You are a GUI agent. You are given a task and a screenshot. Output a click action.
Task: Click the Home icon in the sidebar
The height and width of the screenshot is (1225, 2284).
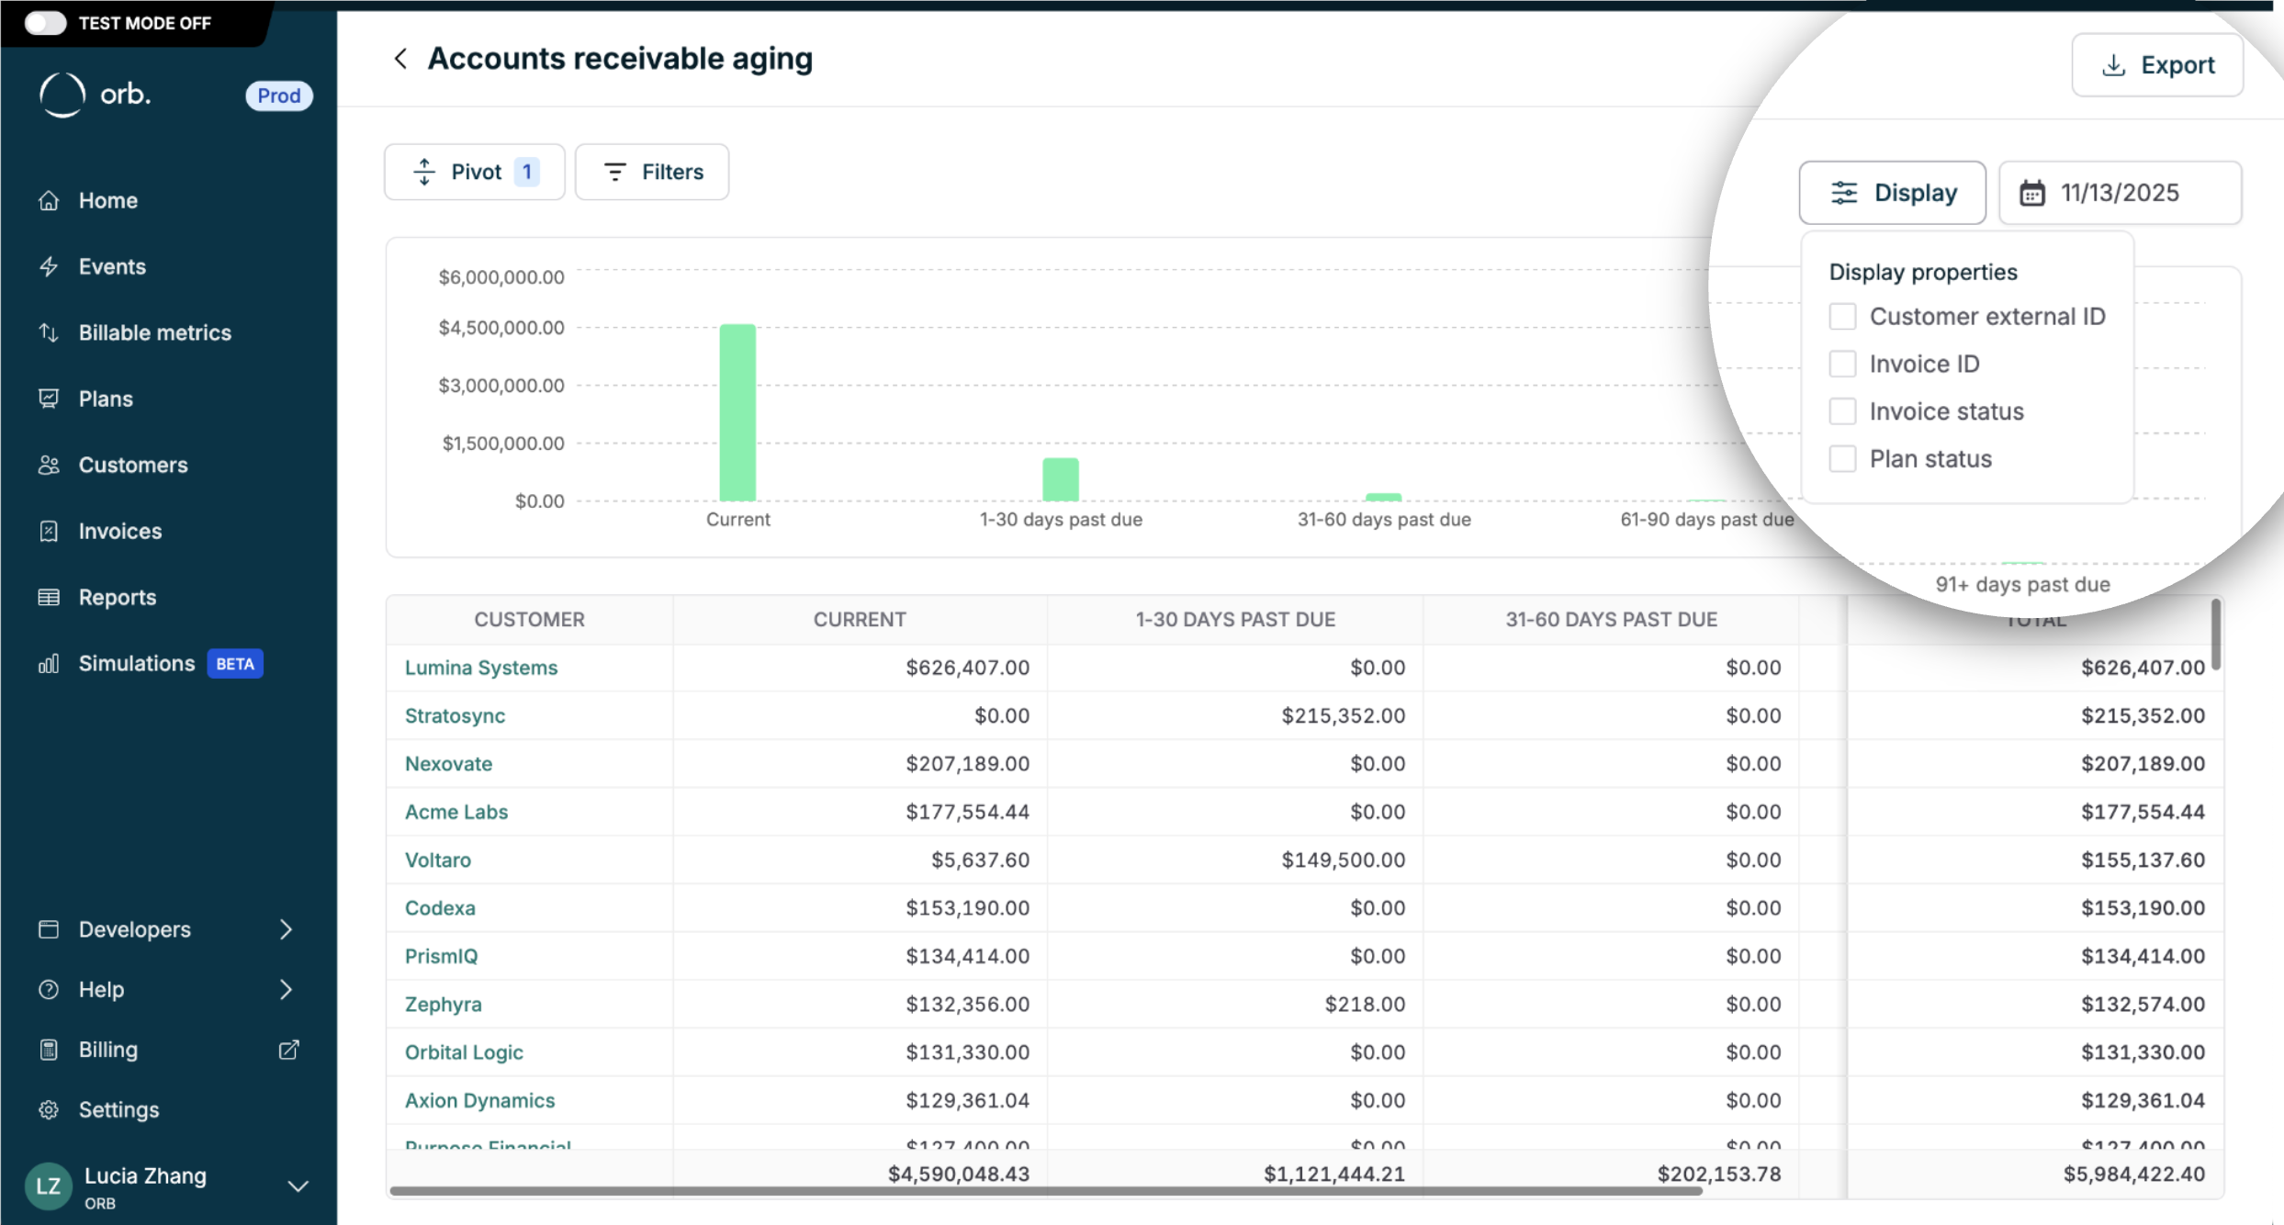pyautogui.click(x=49, y=200)
